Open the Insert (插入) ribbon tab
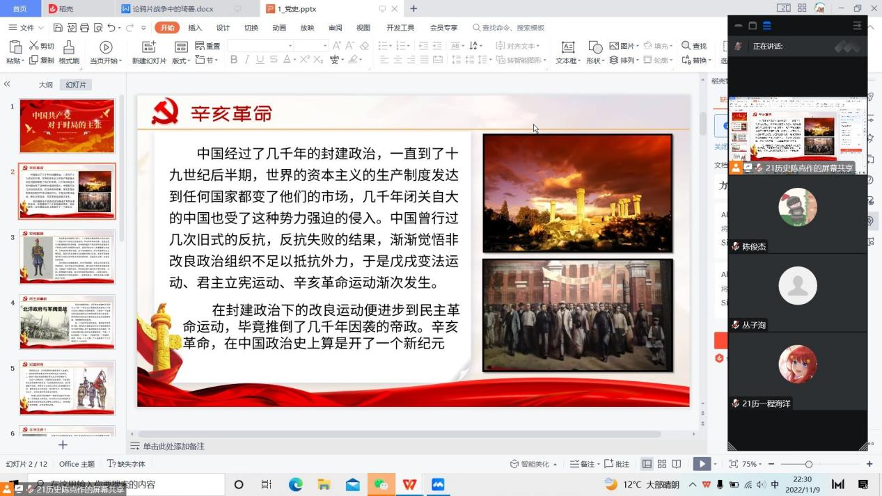Image resolution: width=882 pixels, height=496 pixels. point(195,28)
